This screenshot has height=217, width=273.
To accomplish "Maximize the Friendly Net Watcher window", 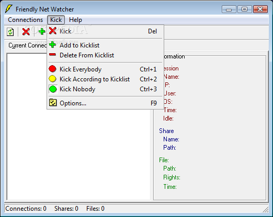I will click(x=244, y=9).
